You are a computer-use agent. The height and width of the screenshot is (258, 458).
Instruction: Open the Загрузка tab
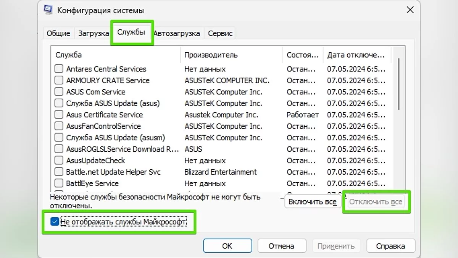click(94, 33)
